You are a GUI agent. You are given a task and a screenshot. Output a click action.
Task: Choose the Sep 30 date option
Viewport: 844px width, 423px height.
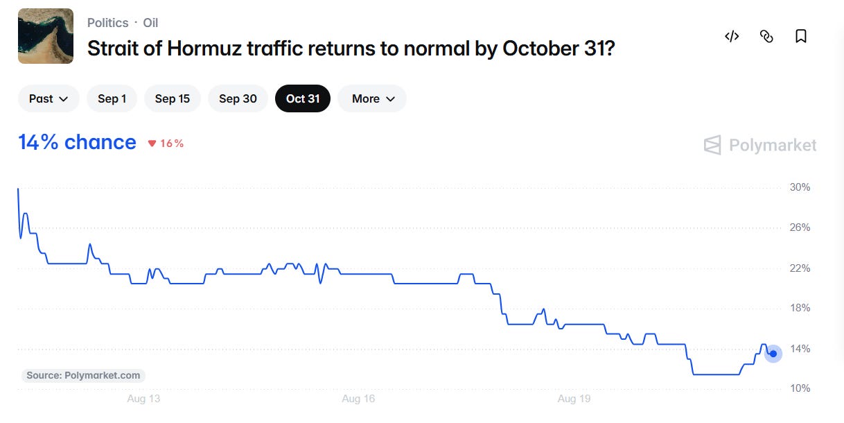click(x=238, y=98)
